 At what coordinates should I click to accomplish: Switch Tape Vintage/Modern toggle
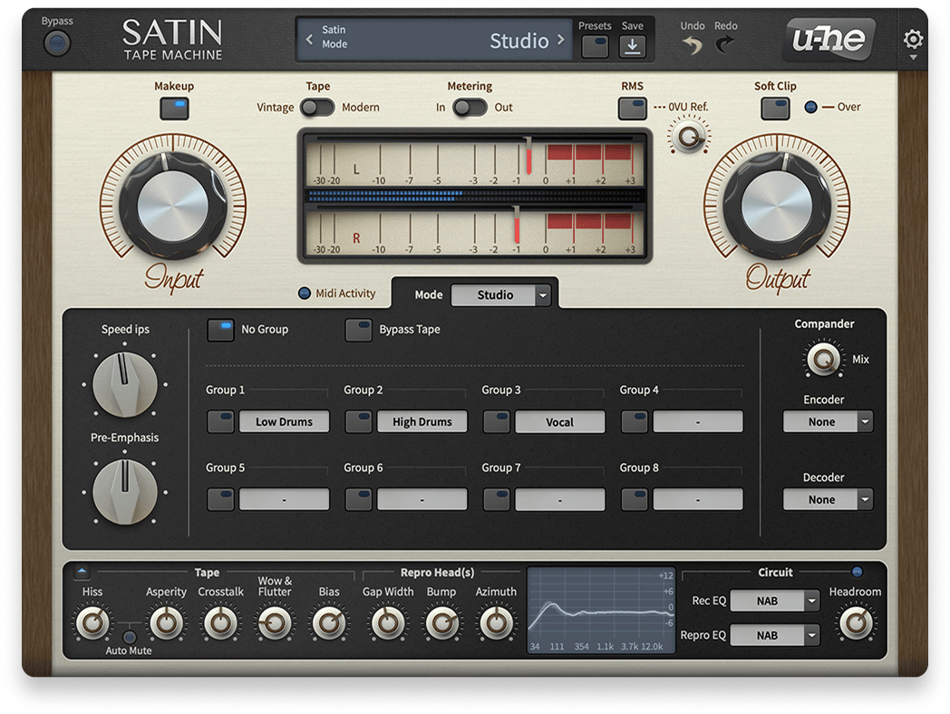[x=317, y=108]
